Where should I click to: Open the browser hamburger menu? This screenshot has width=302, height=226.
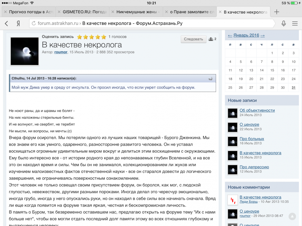tap(295, 24)
